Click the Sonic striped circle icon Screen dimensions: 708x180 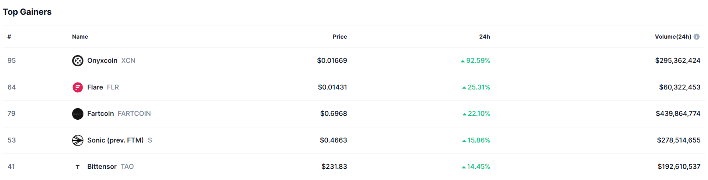(77, 140)
